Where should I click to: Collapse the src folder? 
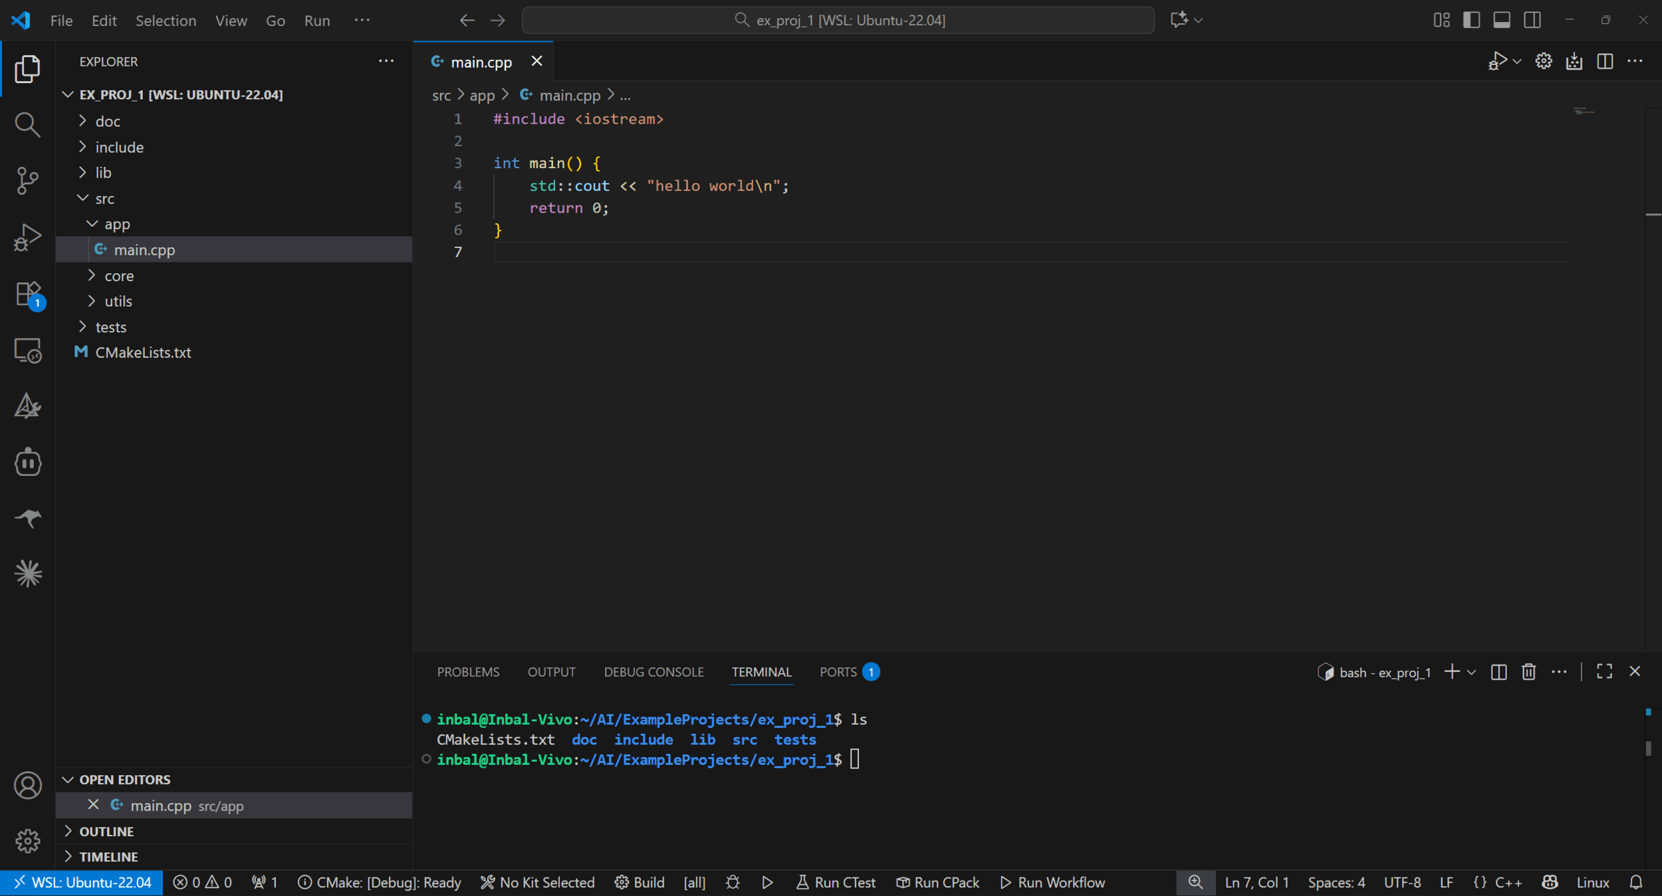pyautogui.click(x=104, y=199)
